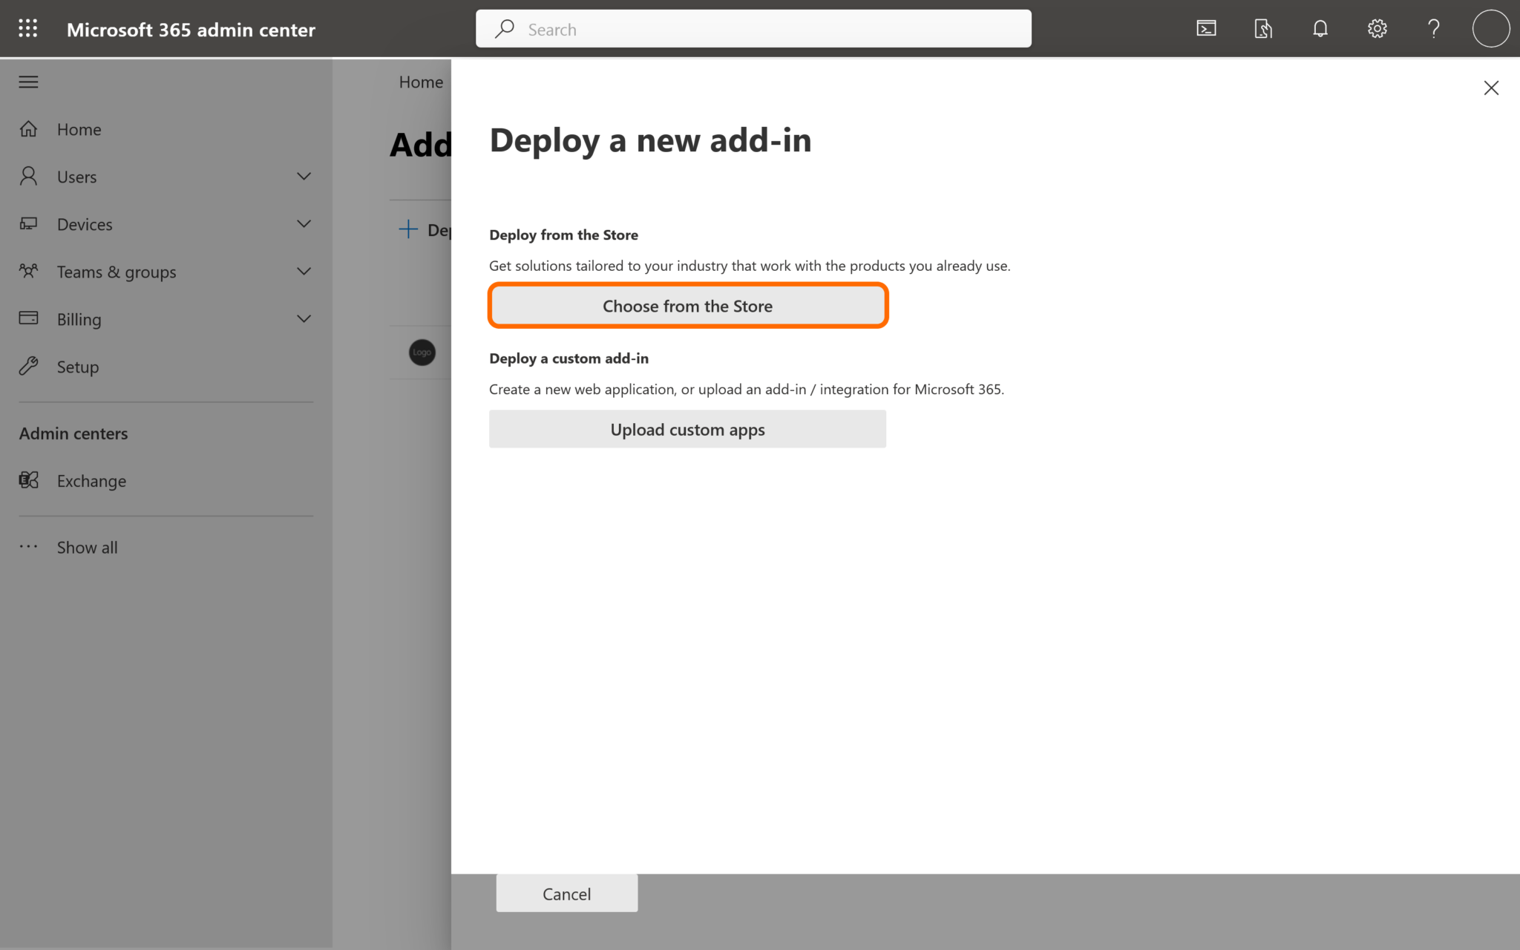
Task: Click the account avatar
Action: pos(1490,28)
